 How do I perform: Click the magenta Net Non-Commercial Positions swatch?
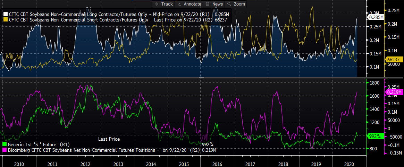click(5, 150)
